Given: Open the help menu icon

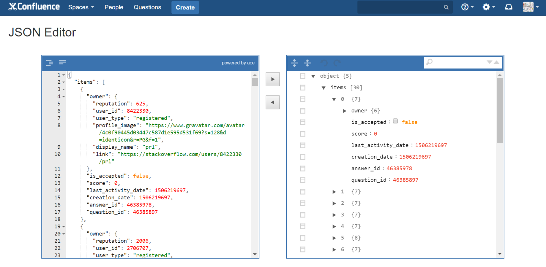Looking at the screenshot, I should point(467,7).
